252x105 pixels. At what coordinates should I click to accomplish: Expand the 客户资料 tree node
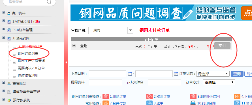click(3, 12)
